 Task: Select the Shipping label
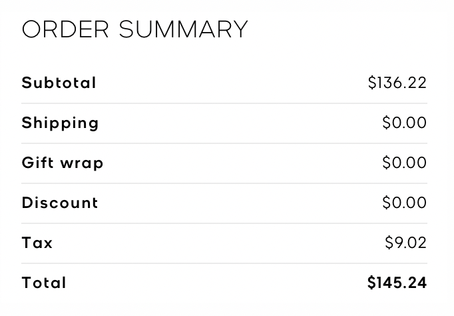pyautogui.click(x=61, y=123)
